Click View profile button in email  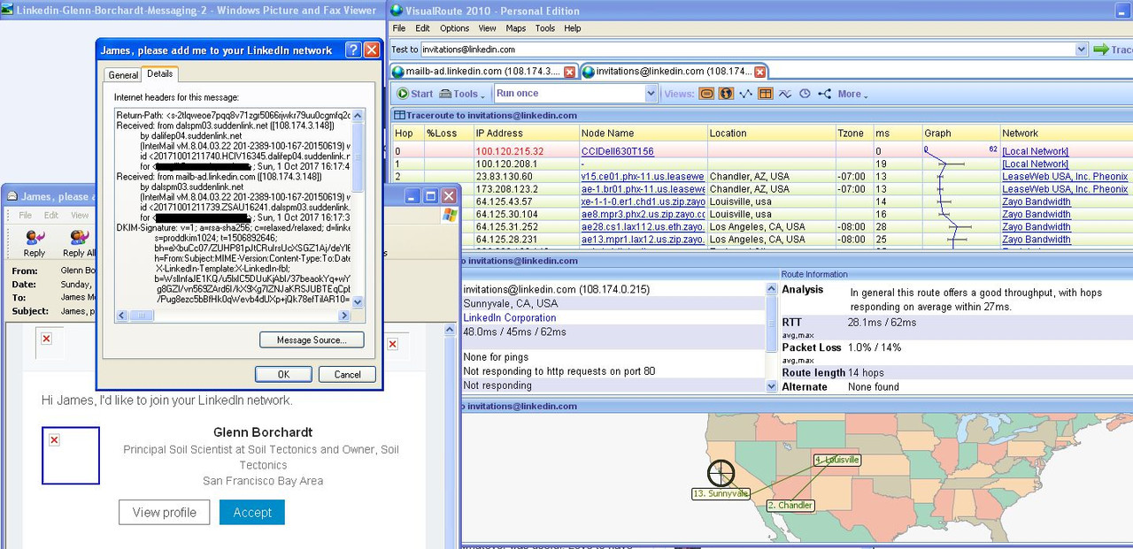[x=164, y=512]
